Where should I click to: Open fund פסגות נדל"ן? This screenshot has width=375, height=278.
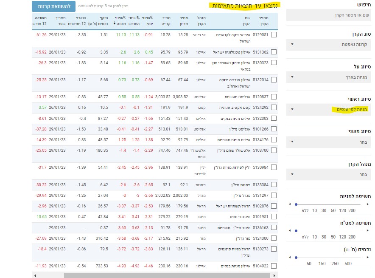coord(241,185)
